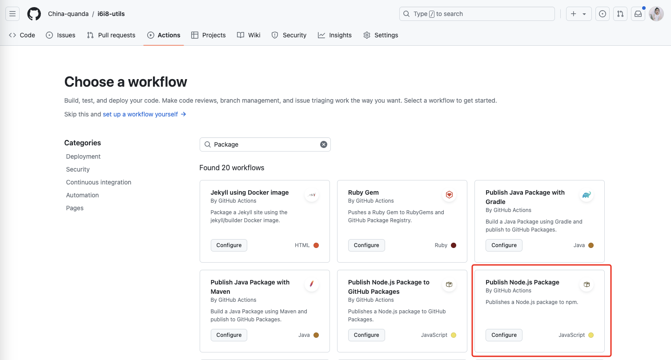Click JavaScript color dot on npm card
This screenshot has width=671, height=360.
point(591,335)
